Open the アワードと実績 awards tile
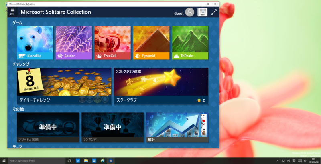 tap(48, 128)
